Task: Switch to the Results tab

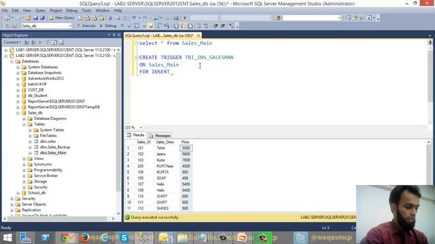Action: pos(135,135)
